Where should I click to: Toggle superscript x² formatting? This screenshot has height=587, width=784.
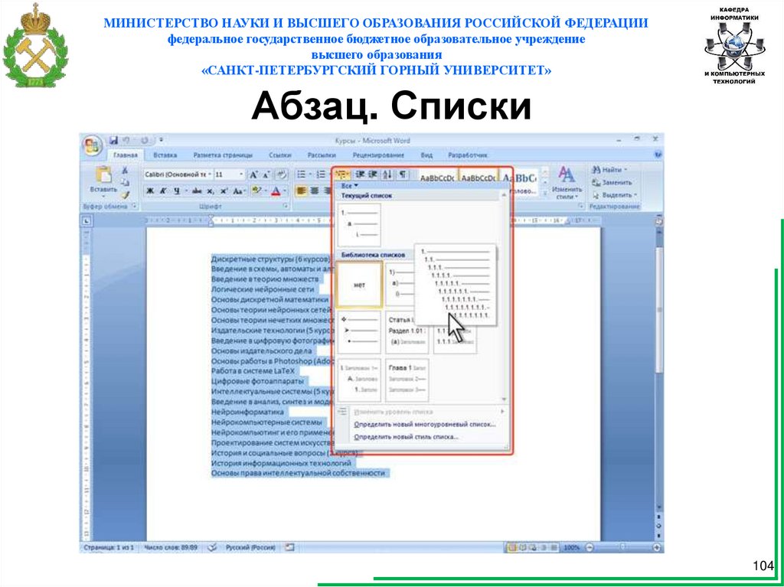(x=224, y=191)
